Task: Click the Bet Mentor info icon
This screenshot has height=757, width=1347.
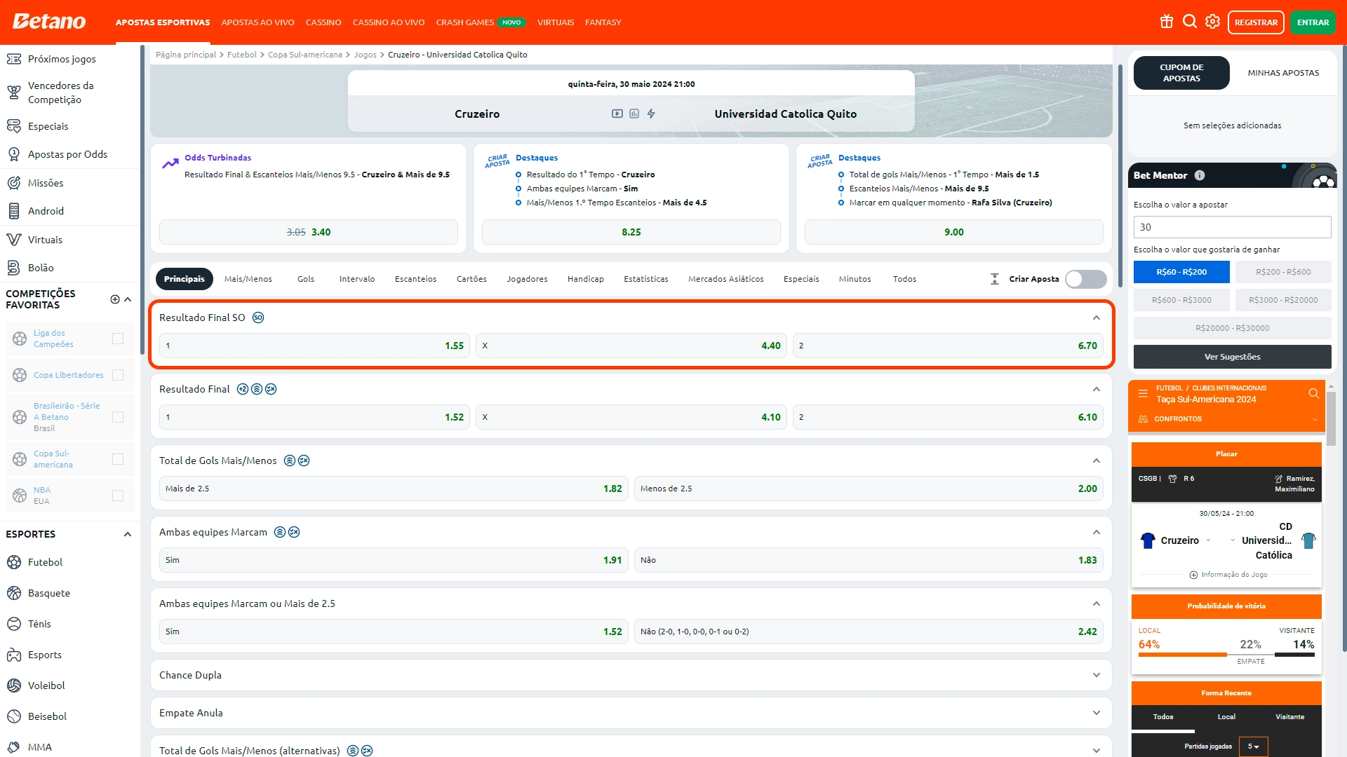Action: 1200,175
